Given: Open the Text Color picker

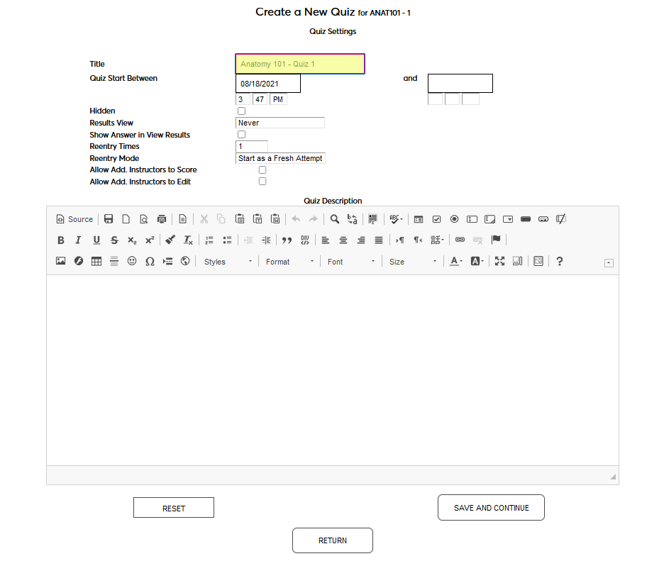Looking at the screenshot, I should (x=455, y=261).
